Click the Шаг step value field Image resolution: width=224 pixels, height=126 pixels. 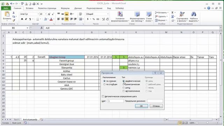click(x=115, y=101)
